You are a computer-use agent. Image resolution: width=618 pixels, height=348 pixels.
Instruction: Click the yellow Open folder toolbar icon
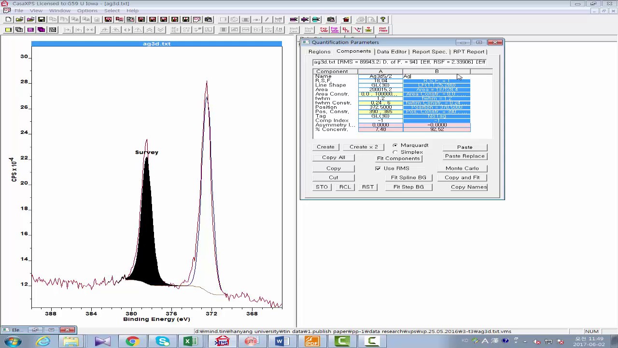[19, 19]
